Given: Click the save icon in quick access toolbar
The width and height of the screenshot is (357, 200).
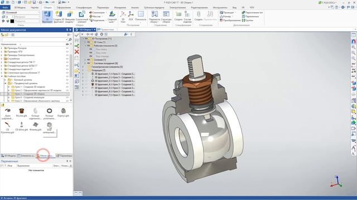Looking at the screenshot, I should coord(34,2).
